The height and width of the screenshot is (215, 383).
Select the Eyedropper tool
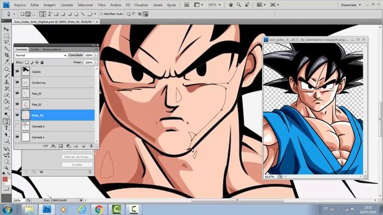pos(7,62)
